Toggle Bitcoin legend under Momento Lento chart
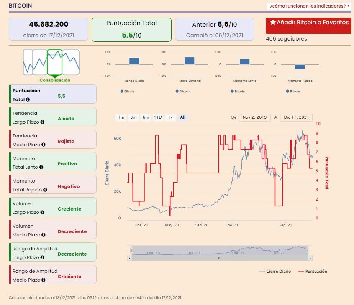The image size is (354, 305). 238,91
